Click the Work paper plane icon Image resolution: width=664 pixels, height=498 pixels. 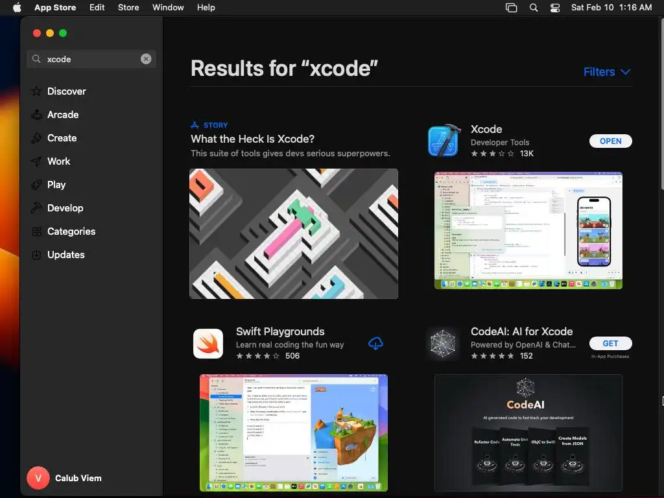[36, 161]
